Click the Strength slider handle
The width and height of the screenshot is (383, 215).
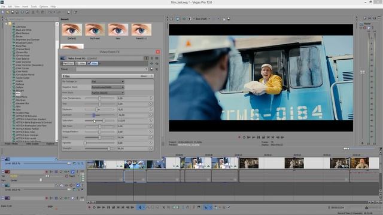pos(109,149)
